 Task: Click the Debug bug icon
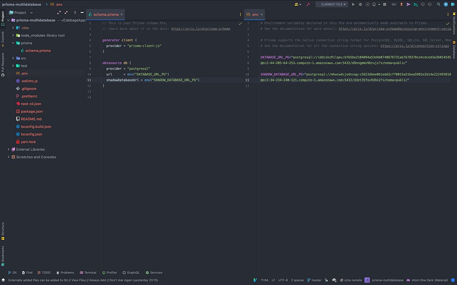click(x=361, y=4)
